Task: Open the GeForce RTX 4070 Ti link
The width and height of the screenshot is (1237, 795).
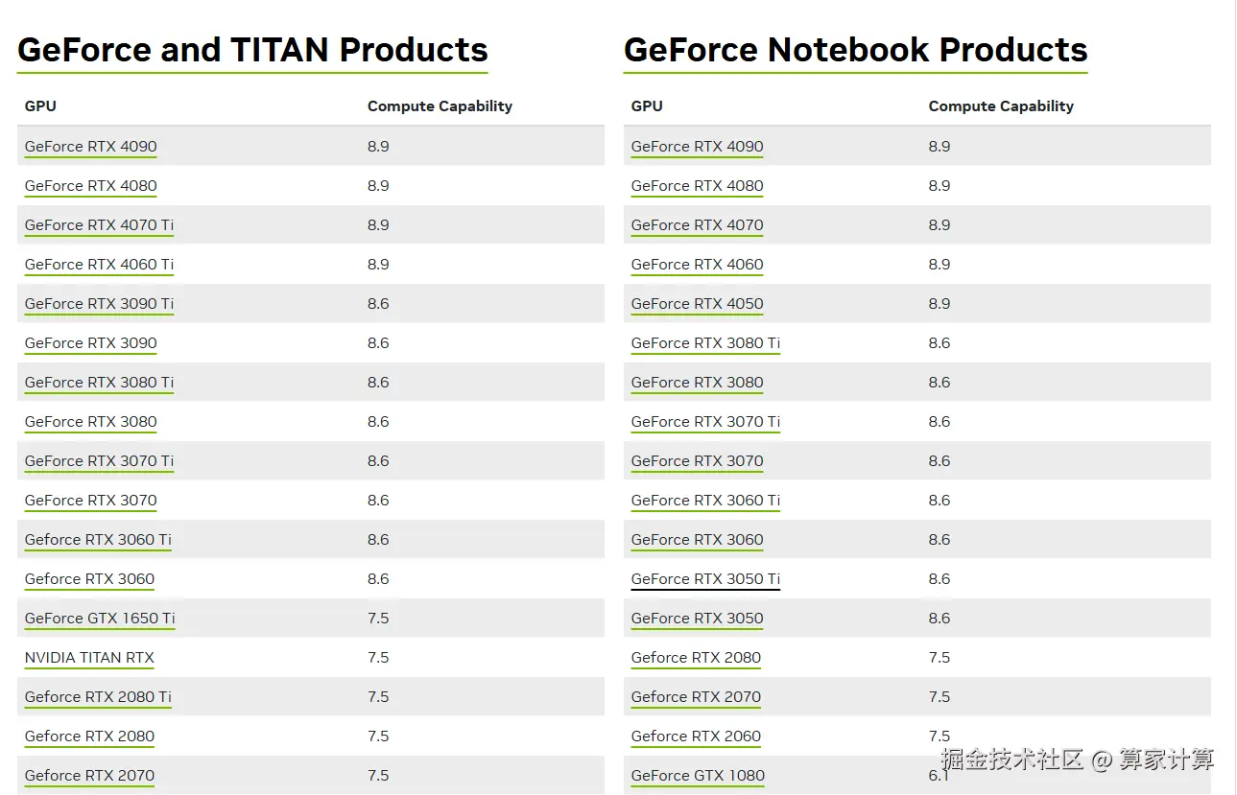Action: (x=99, y=225)
